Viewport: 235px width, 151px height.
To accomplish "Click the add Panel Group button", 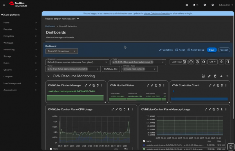I will tap(196, 50).
